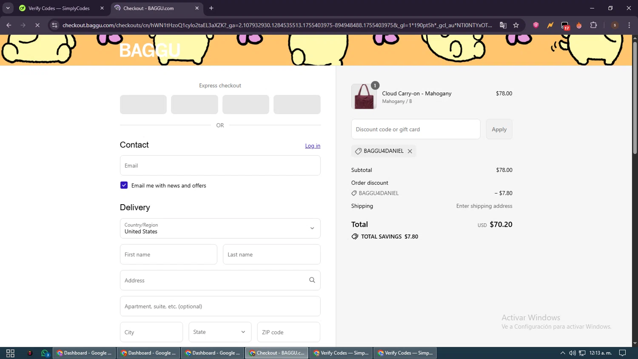Click into the Address field
The width and height of the screenshot is (638, 359).
pyautogui.click(x=220, y=280)
